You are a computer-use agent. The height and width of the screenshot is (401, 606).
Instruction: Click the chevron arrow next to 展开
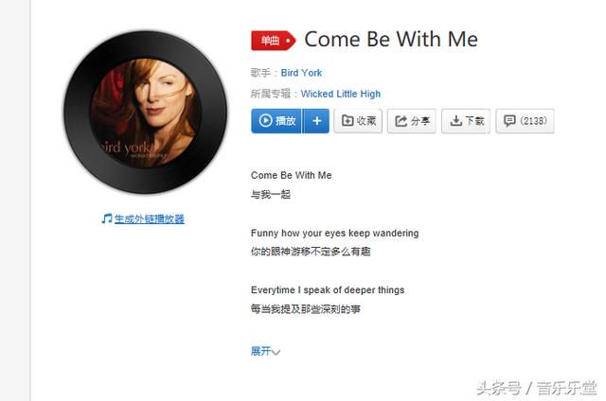point(276,352)
